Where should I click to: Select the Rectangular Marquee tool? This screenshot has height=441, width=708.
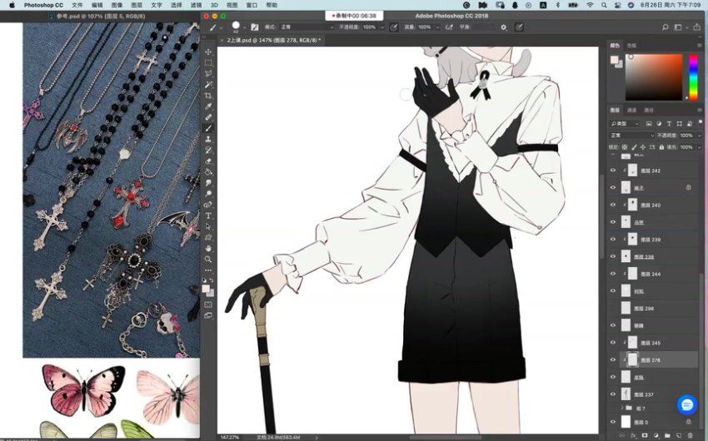[208, 62]
